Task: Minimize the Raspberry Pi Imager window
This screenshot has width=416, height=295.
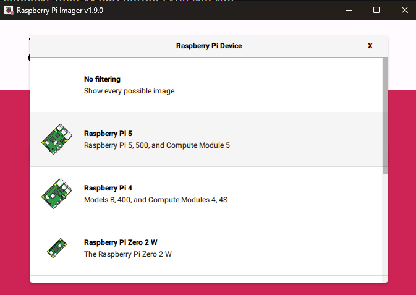Action: 349,10
